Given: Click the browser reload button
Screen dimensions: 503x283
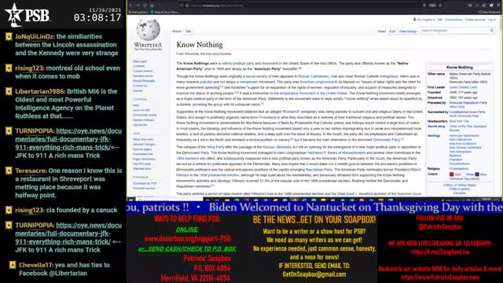Looking at the screenshot, I should click(x=145, y=6).
